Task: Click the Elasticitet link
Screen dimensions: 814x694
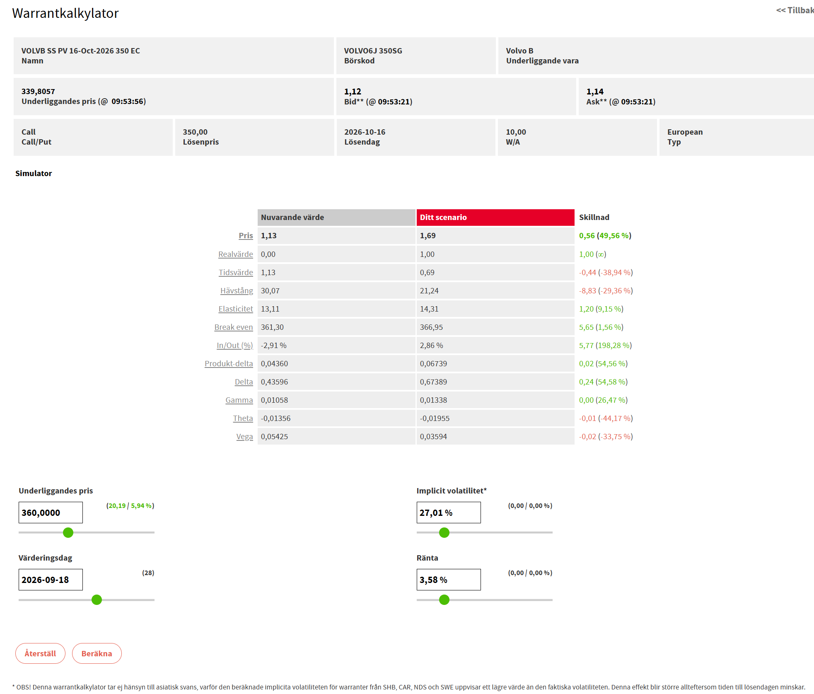Action: (236, 309)
